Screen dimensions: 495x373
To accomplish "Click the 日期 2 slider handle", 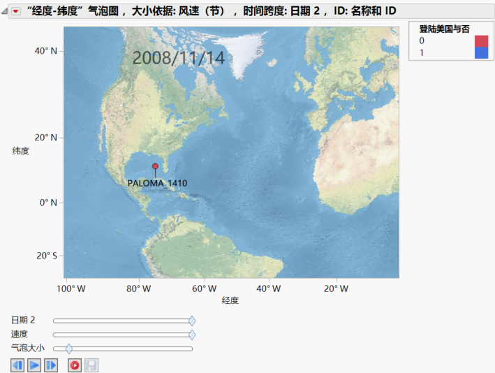I will (x=192, y=321).
